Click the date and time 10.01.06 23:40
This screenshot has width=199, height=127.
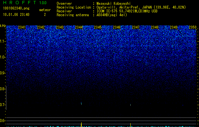(16, 15)
